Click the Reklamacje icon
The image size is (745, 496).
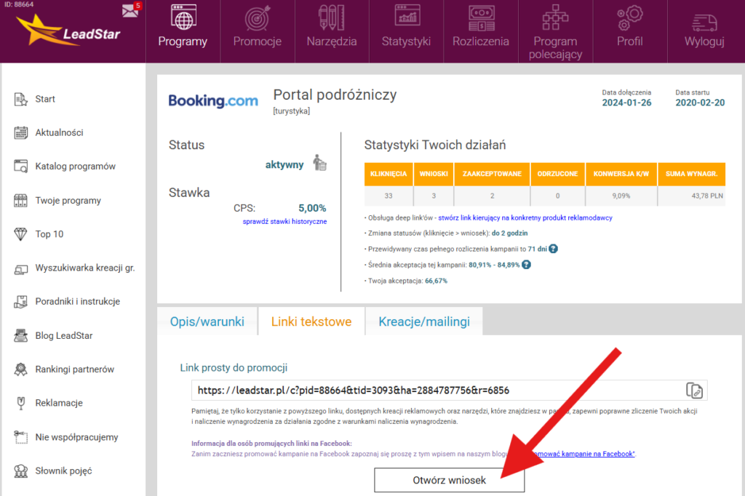[x=20, y=403]
